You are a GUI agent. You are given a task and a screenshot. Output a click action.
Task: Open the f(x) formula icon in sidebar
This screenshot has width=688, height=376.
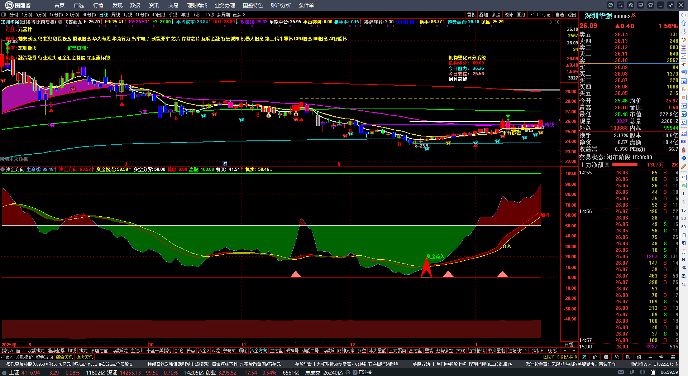pos(684,114)
